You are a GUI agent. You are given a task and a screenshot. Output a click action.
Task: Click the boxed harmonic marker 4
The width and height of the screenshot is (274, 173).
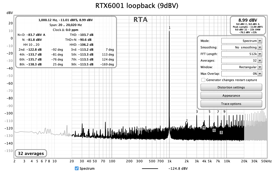[204, 128]
